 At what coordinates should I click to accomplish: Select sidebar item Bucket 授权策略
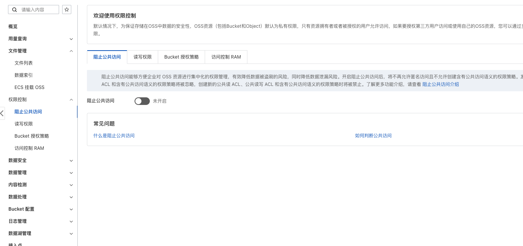(32, 136)
